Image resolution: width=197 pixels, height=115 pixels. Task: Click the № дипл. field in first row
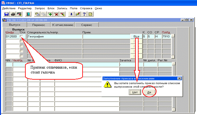point(150,65)
